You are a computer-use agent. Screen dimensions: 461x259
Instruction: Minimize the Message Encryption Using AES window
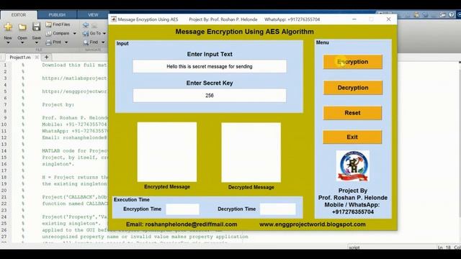(354, 19)
